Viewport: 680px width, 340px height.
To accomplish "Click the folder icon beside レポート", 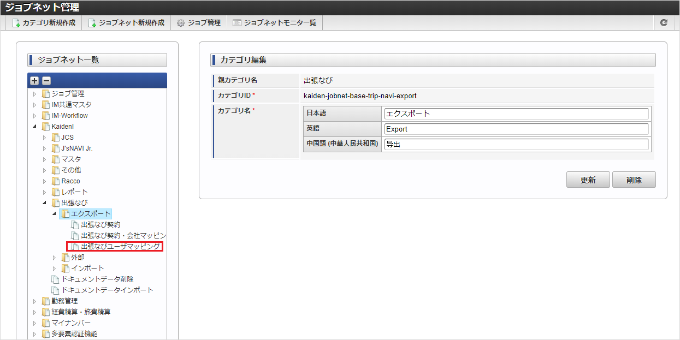I will [55, 192].
